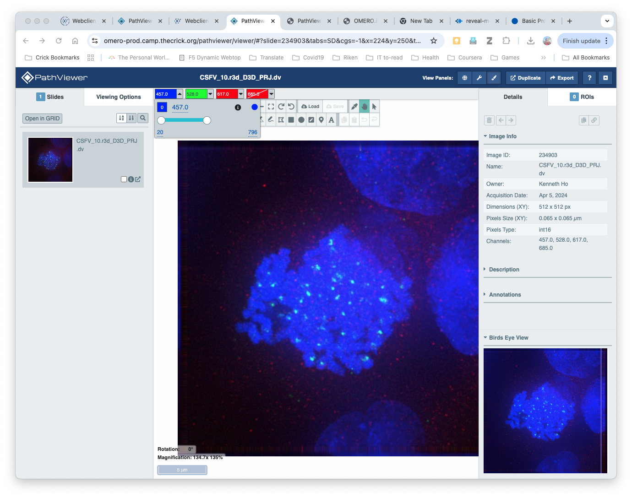Rotate image clockwise icon
The width and height of the screenshot is (632, 498).
coord(281,106)
